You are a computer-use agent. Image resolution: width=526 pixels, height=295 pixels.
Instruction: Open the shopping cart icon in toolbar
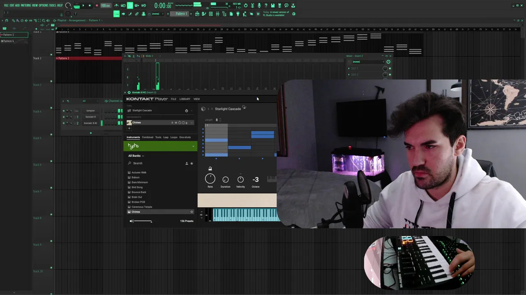(x=258, y=14)
